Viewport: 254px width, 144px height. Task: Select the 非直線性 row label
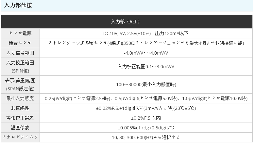coord(20,108)
